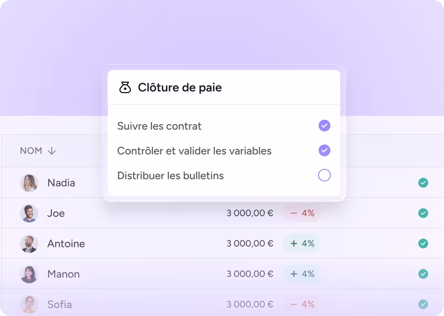Viewport: 444px width, 316px height.
Task: Click Antoine's avatar photo
Action: 29,244
